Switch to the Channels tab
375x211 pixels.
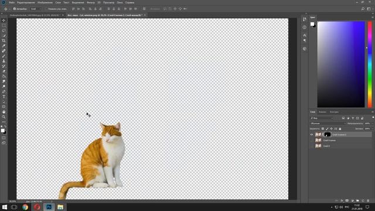tap(322, 112)
